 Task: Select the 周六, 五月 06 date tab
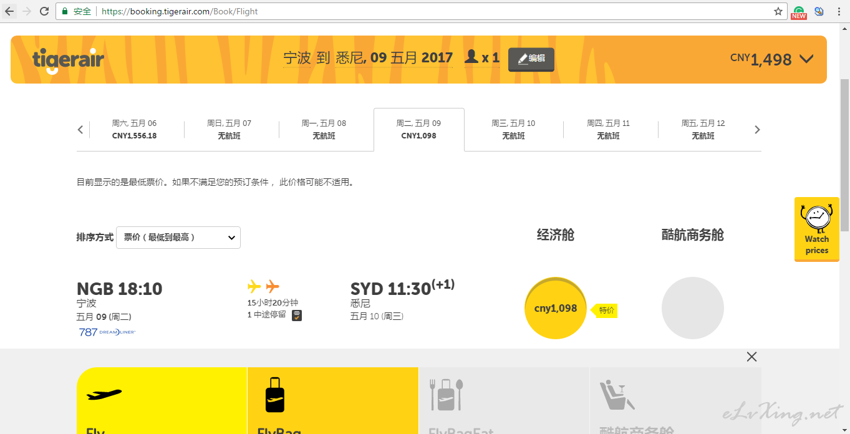[x=134, y=129]
